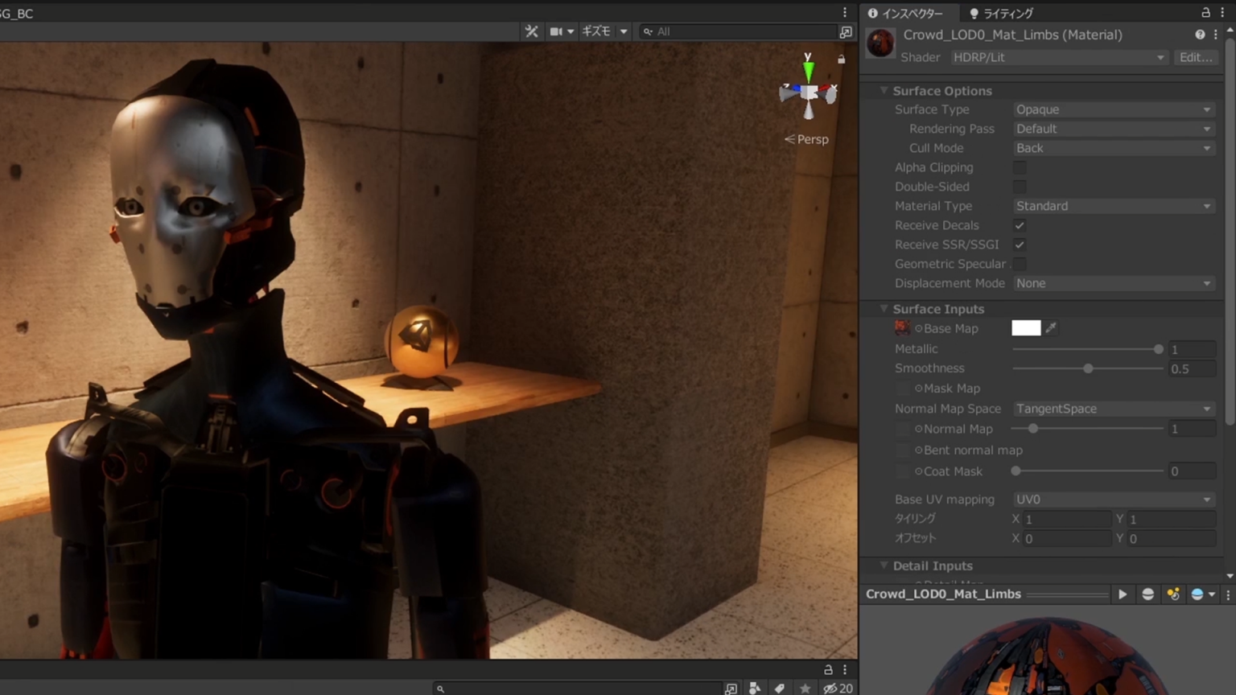The height and width of the screenshot is (695, 1236).
Task: Click the lock icon above the inspector
Action: pyautogui.click(x=1205, y=13)
